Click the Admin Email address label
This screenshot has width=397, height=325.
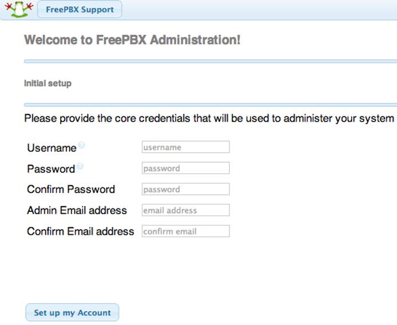[77, 210]
